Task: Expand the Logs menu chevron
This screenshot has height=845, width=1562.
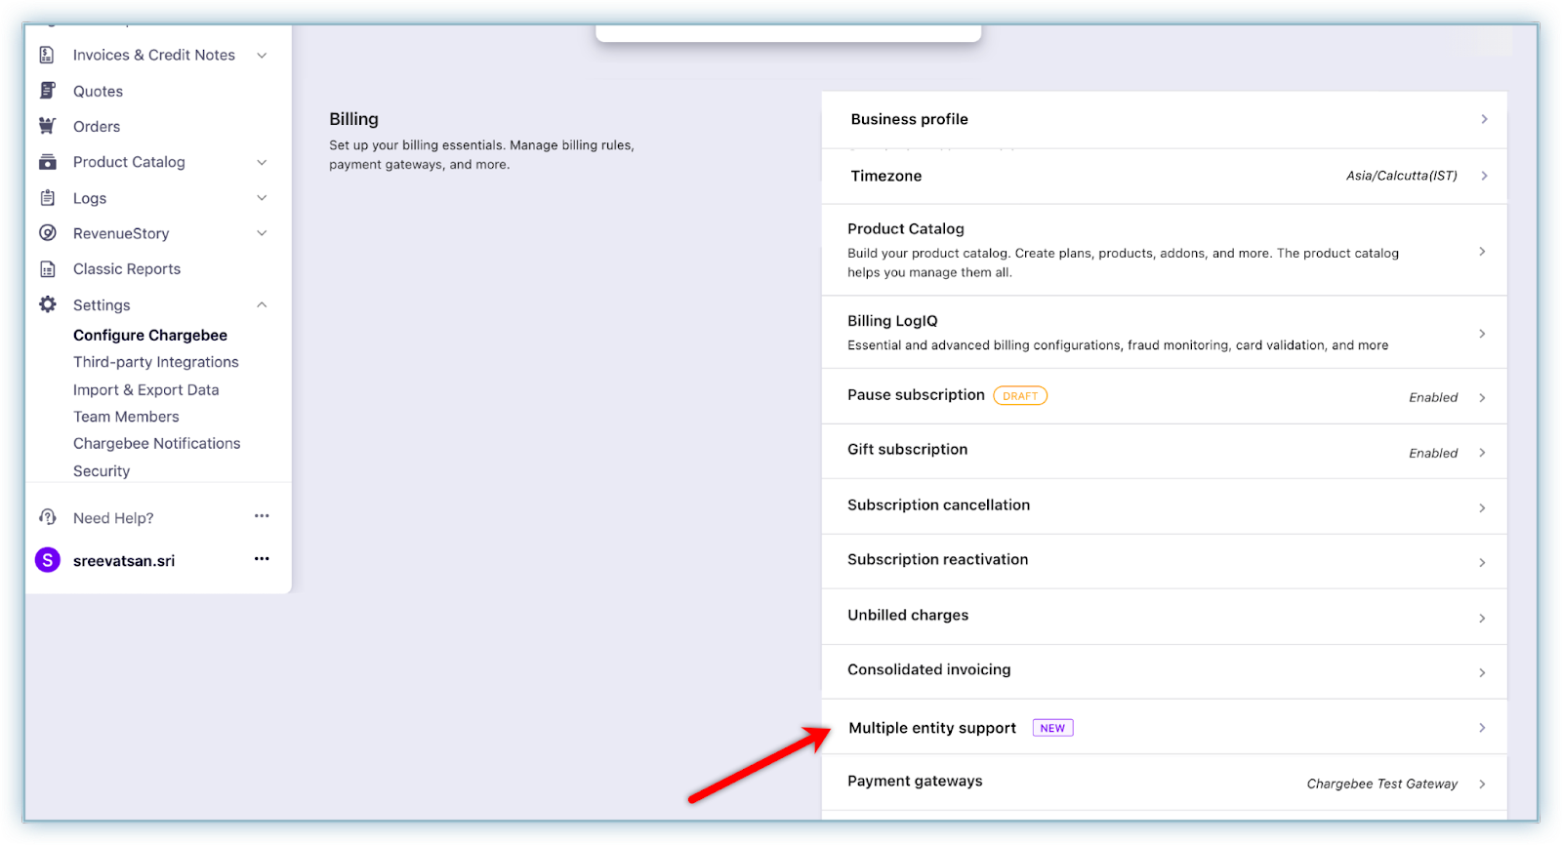Action: pos(262,198)
